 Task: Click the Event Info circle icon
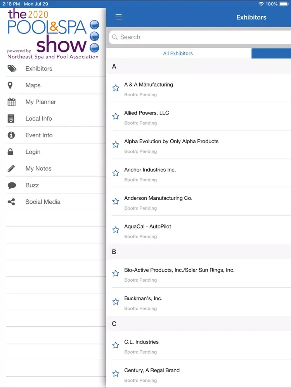pos(11,135)
